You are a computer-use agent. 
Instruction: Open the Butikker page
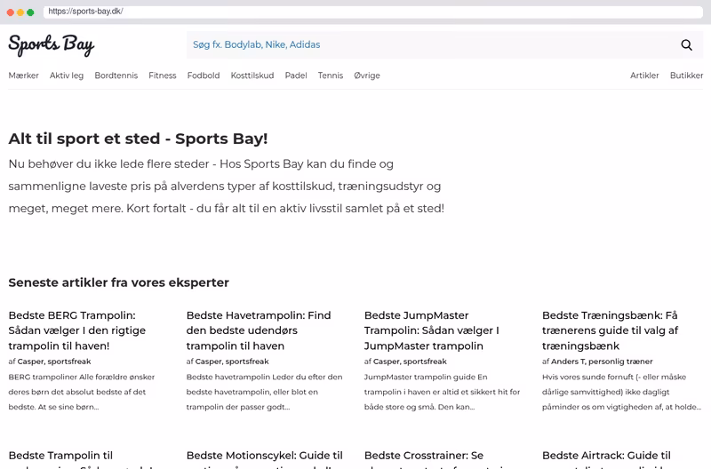click(686, 76)
